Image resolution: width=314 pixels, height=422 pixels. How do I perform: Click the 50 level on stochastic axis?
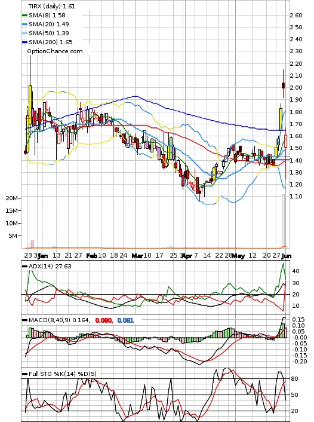click(x=294, y=395)
